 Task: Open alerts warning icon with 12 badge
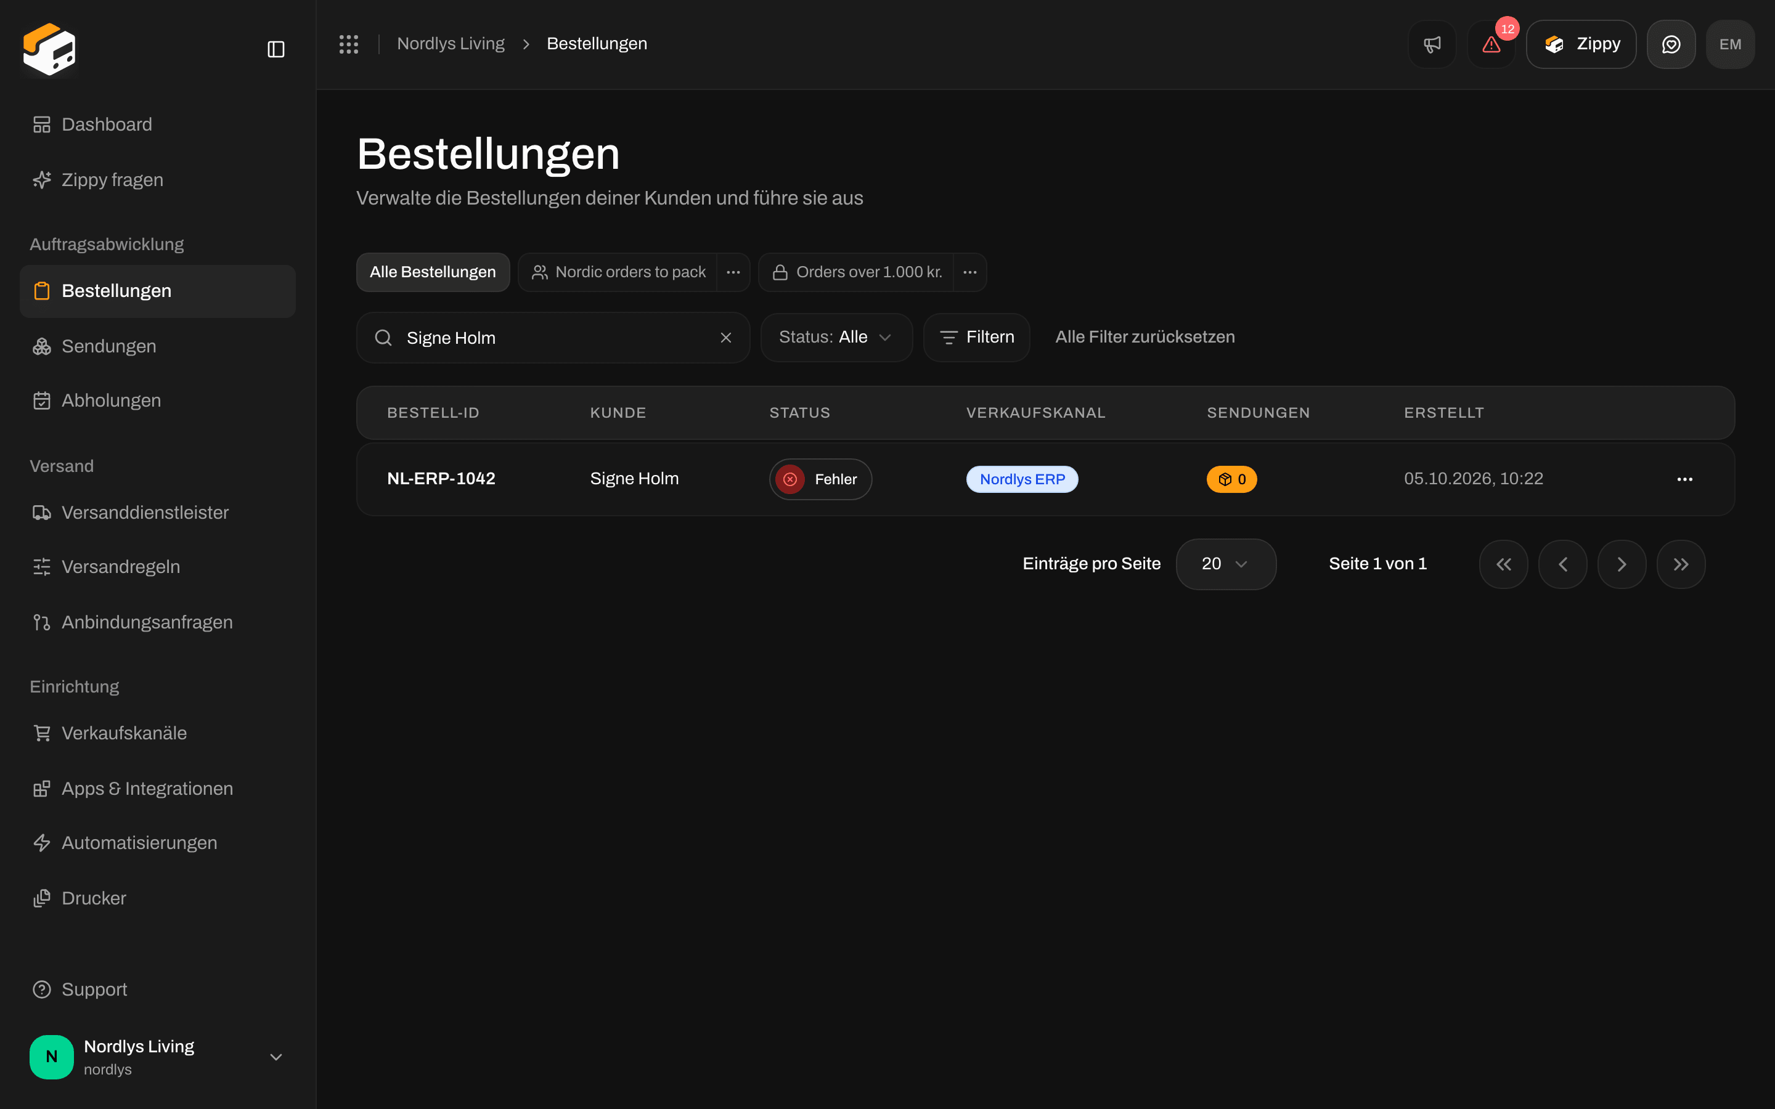(1491, 44)
